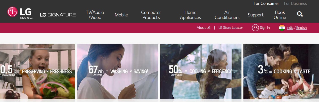Go to the Support section
319x102 pixels.
(256, 15)
